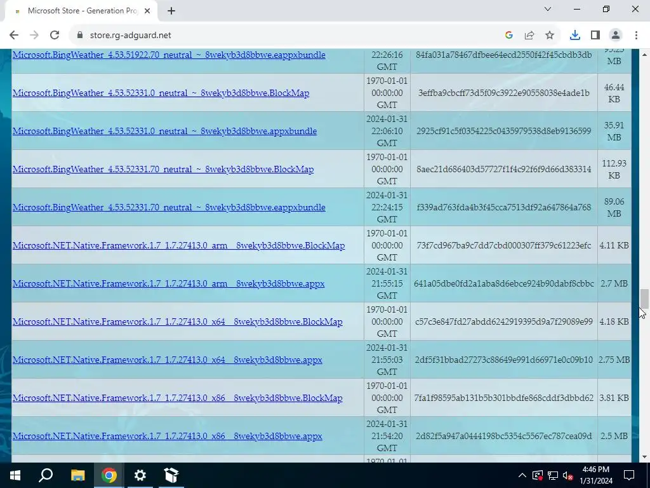
Task: Select hash 2925cf91c5f0354225c0435979538d8eb9136599
Action: coord(503,131)
